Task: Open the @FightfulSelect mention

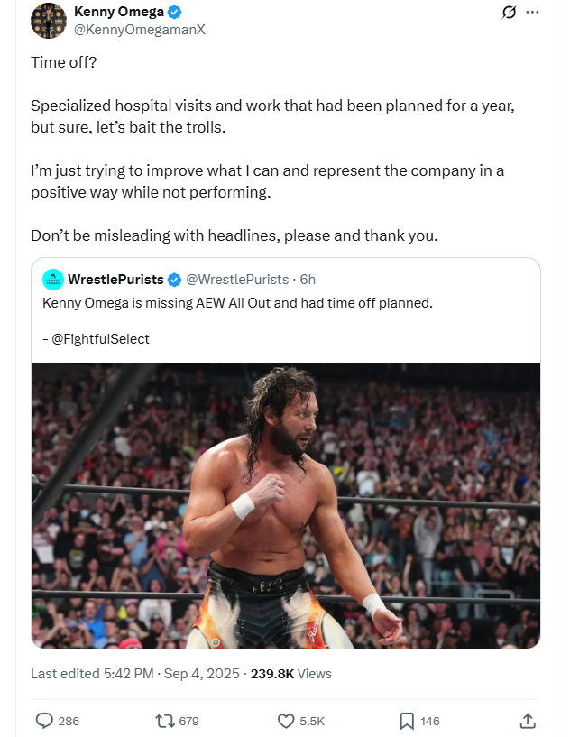Action: click(x=101, y=339)
